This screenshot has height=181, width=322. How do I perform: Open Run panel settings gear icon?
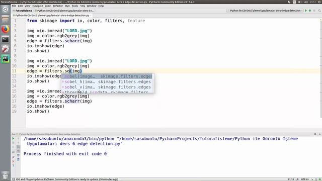click(x=315, y=134)
